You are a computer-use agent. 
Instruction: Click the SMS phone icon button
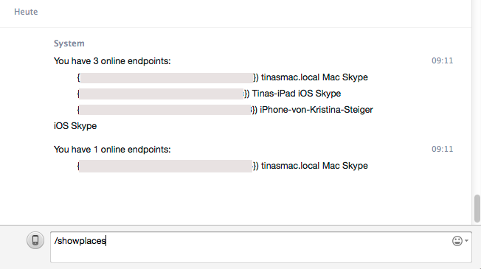click(35, 240)
